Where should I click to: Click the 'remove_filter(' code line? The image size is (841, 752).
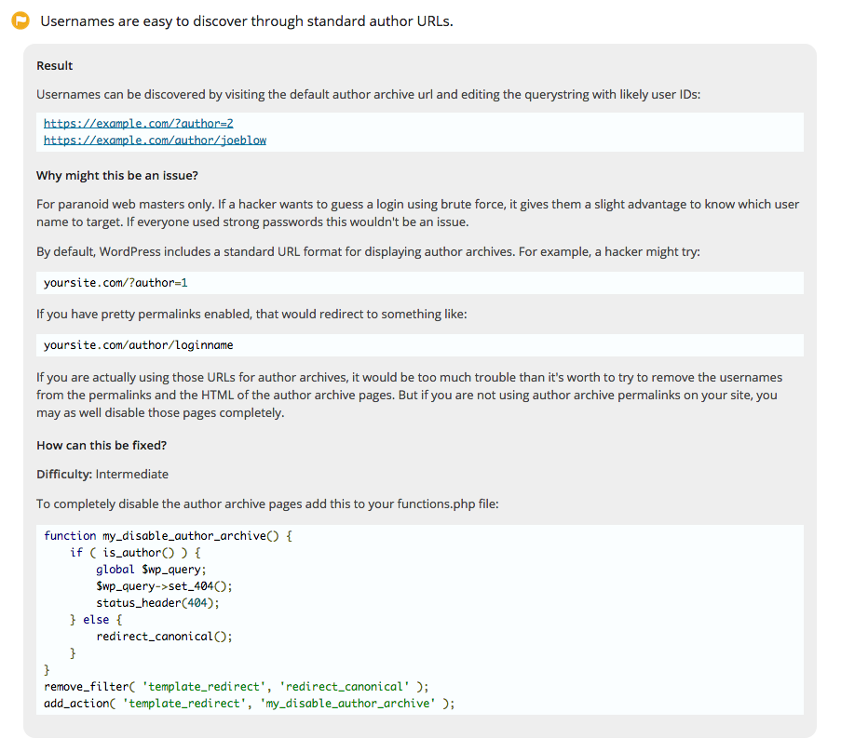tap(237, 687)
